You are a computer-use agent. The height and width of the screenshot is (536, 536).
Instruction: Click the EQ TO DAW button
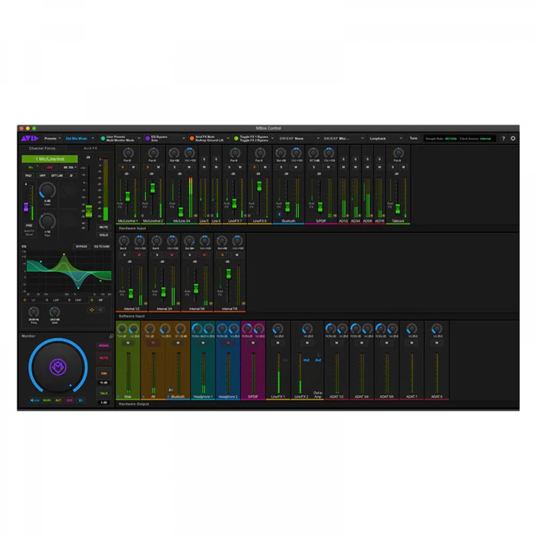(x=101, y=247)
